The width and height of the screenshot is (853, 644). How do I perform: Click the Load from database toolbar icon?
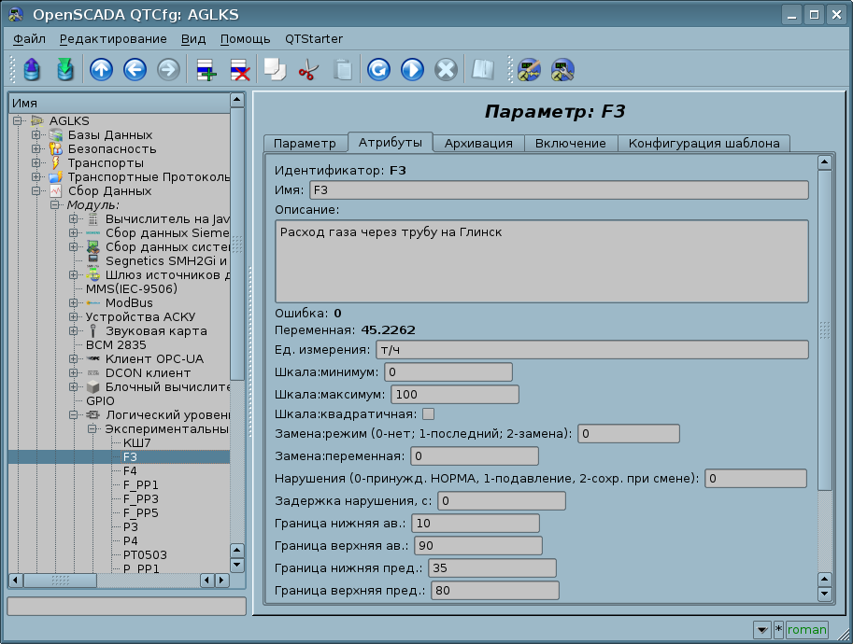(x=33, y=70)
